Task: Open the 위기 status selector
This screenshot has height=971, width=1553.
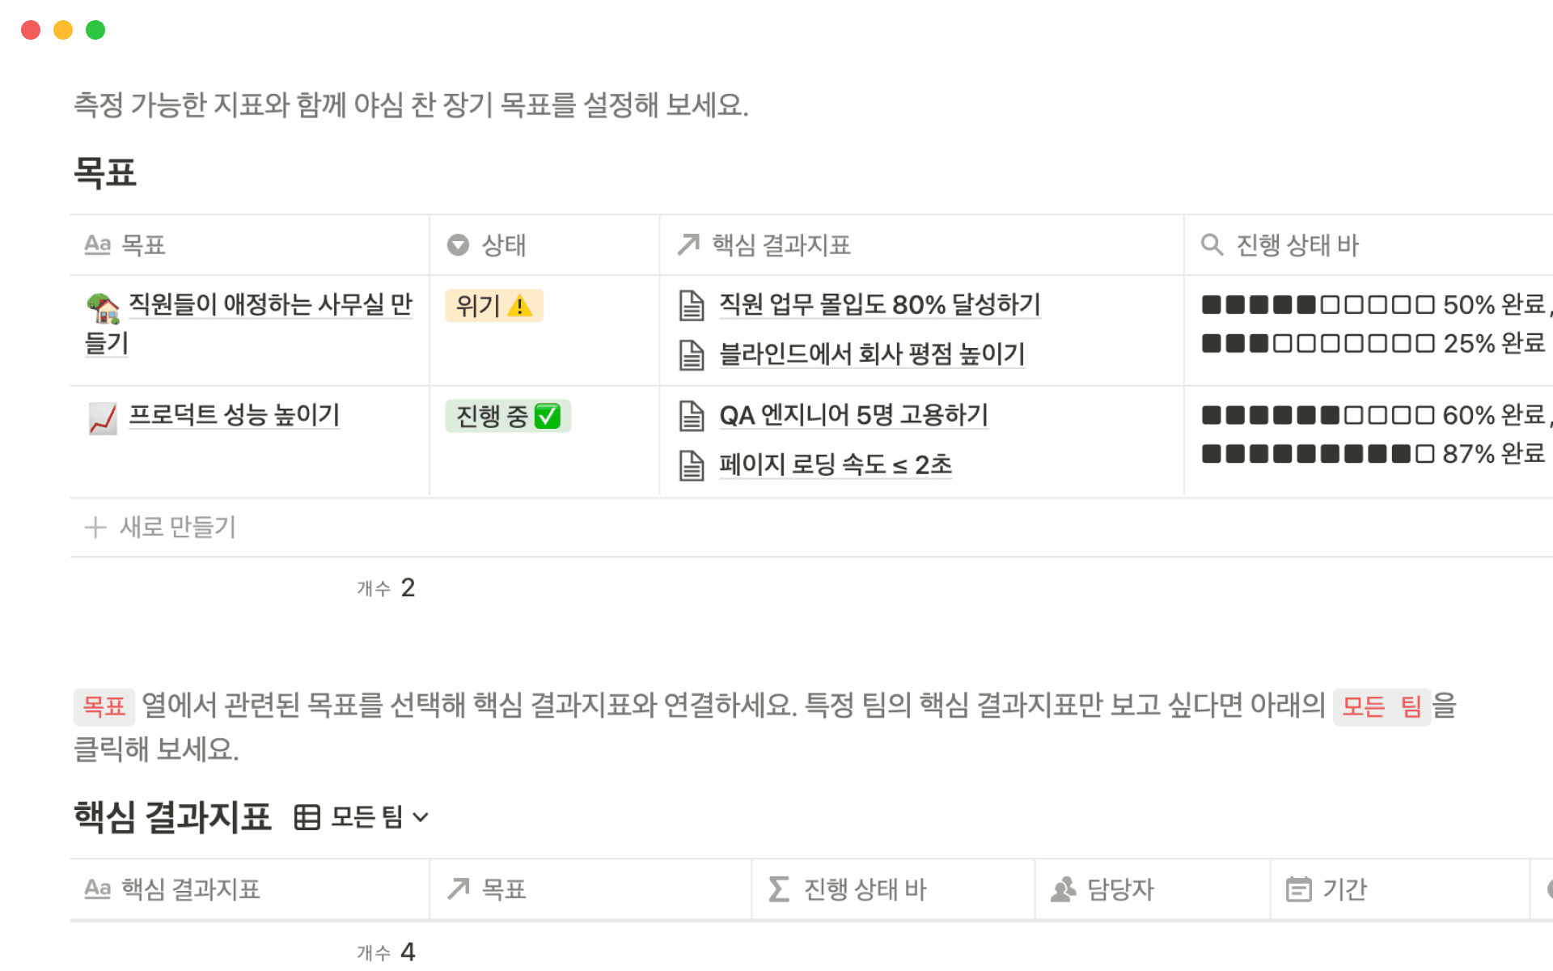Action: [493, 306]
